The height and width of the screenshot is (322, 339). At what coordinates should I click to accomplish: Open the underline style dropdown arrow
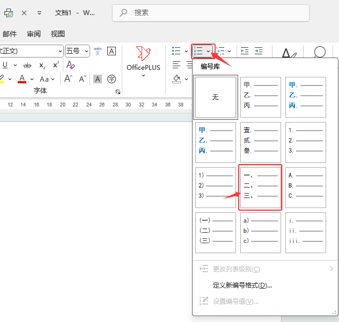tap(15, 65)
